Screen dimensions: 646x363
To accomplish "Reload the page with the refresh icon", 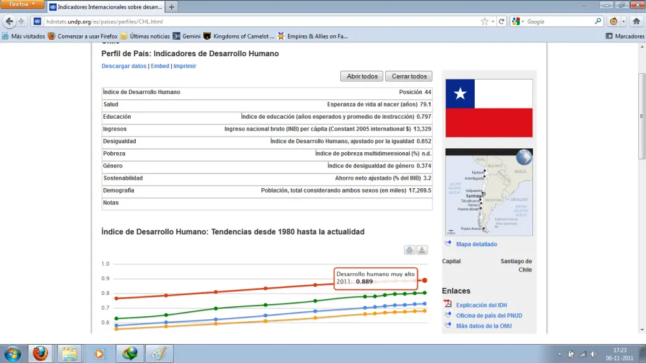I will 501,21.
